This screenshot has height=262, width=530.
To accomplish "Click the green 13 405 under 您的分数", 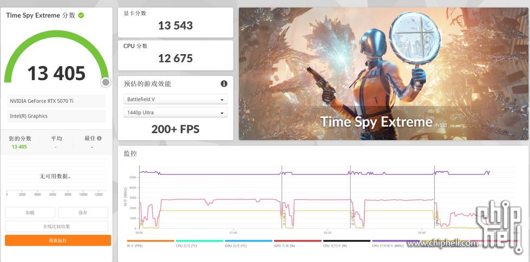I will tap(19, 147).
